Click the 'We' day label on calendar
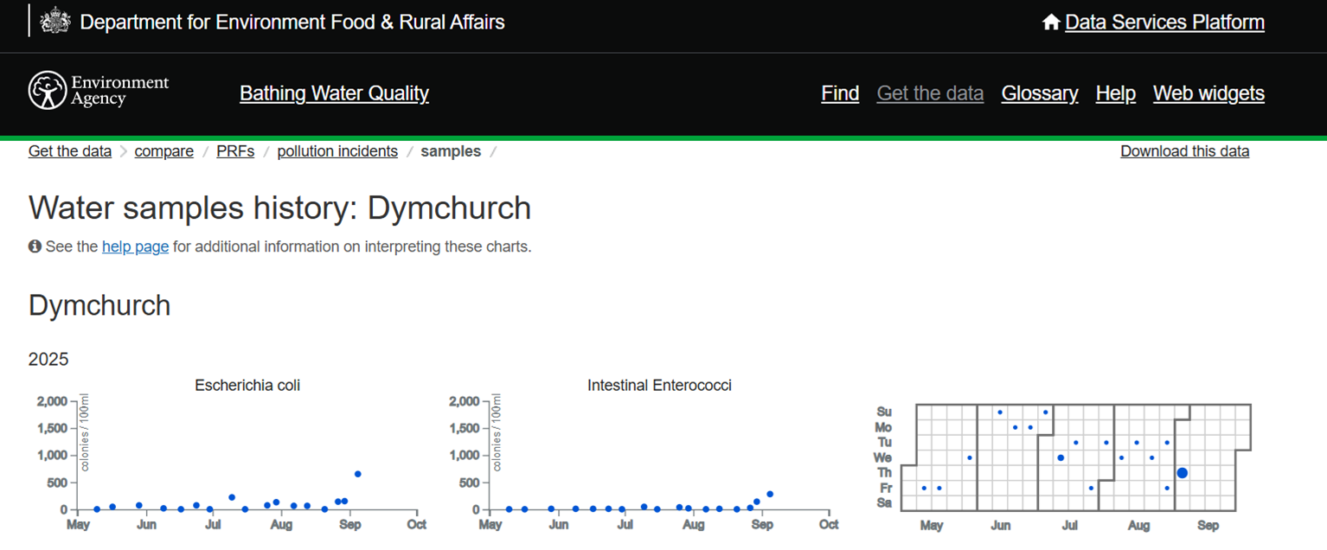 (882, 457)
